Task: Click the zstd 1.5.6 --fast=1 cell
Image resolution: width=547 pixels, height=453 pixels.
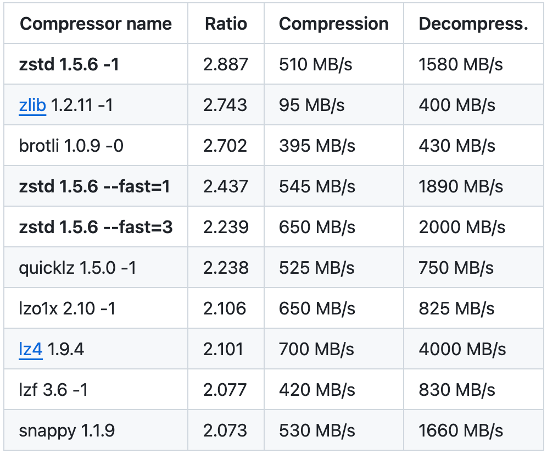Action: (x=94, y=186)
